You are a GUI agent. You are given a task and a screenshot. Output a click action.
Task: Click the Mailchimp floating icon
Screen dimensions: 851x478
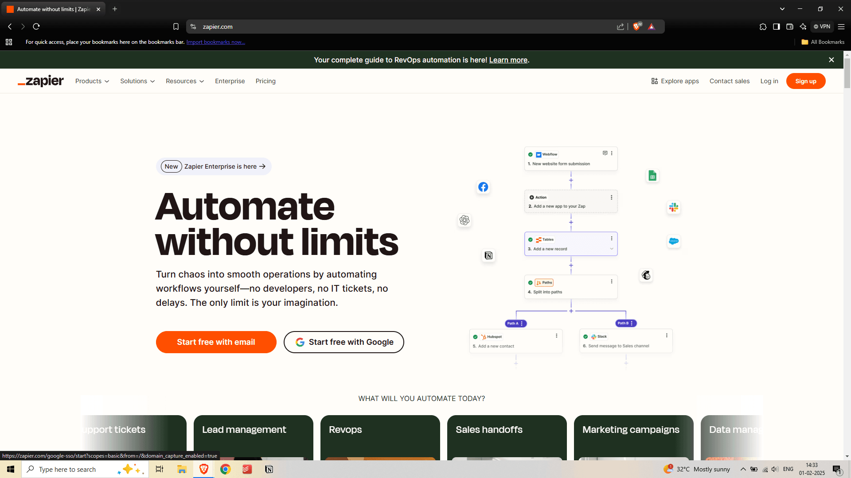coord(646,275)
